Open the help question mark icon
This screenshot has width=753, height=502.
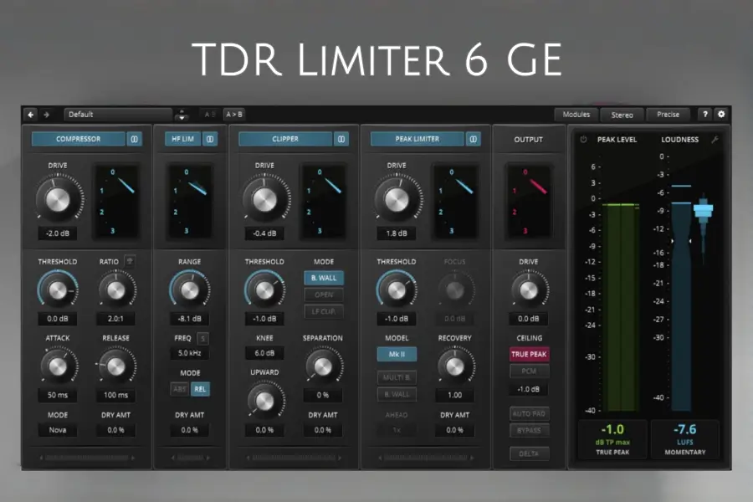(705, 115)
